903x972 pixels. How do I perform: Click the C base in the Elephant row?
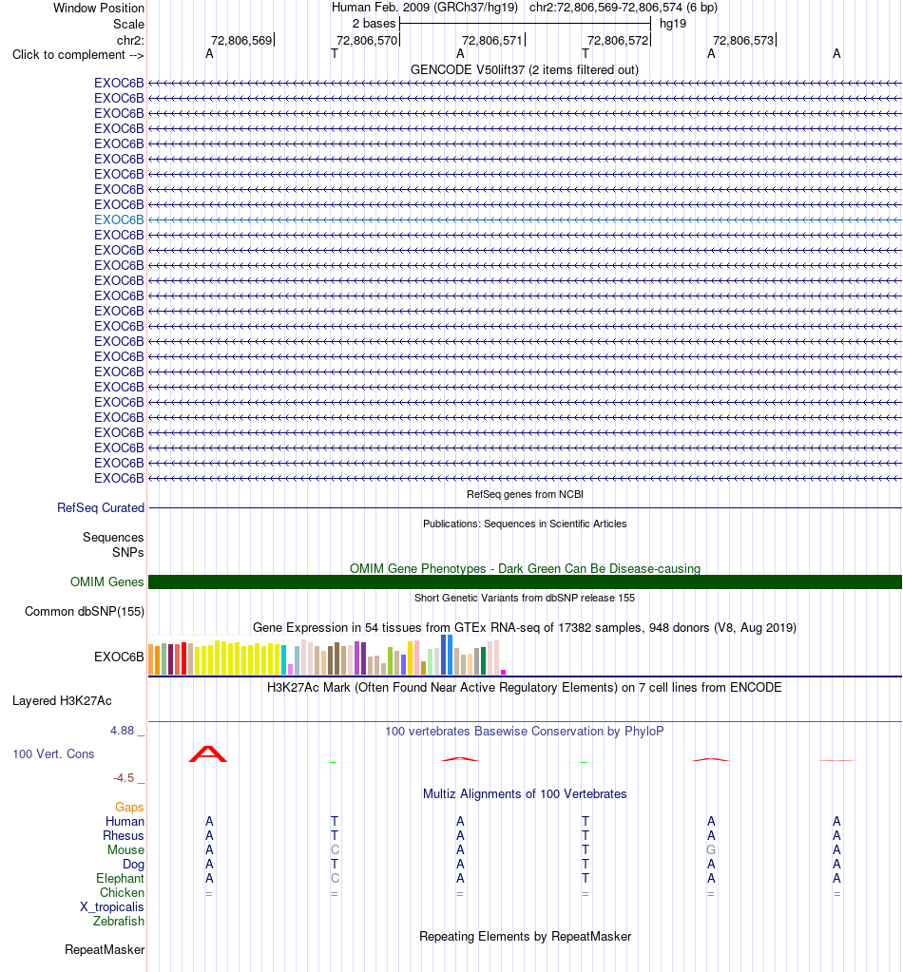click(x=335, y=878)
